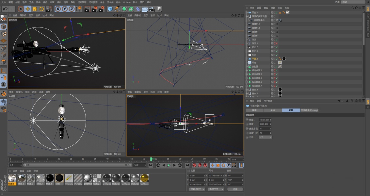The width and height of the screenshot is (370, 196).
Task: Toggle the red X on 湍流.1 object
Action: coord(276,43)
